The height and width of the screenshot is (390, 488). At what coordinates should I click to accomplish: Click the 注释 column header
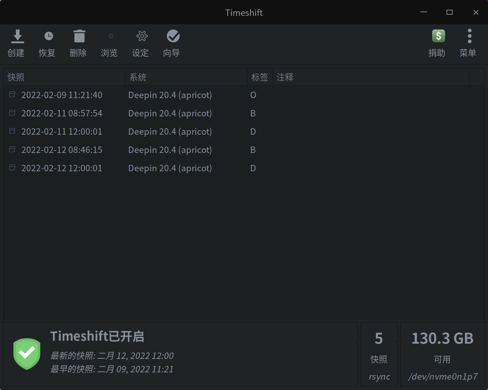click(371, 77)
